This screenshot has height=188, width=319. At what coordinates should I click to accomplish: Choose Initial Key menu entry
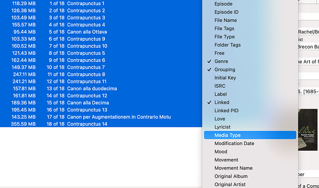tap(225, 78)
